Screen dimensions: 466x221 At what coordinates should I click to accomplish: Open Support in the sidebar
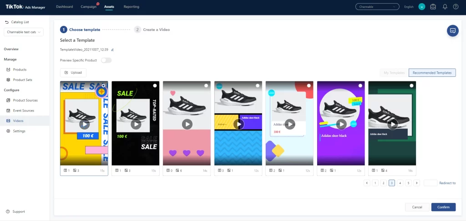coord(18,211)
